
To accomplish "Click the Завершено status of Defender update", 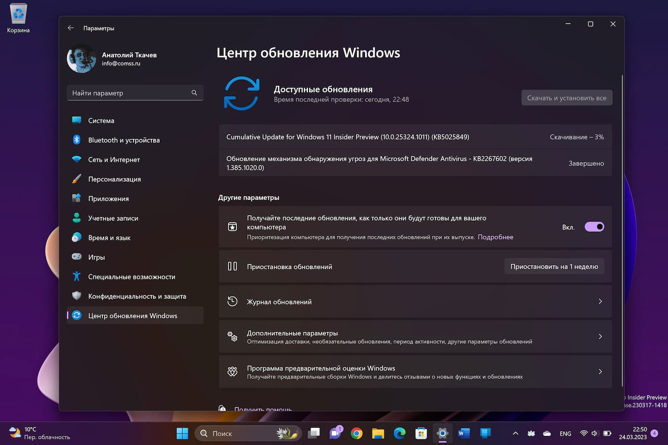I will pos(586,163).
